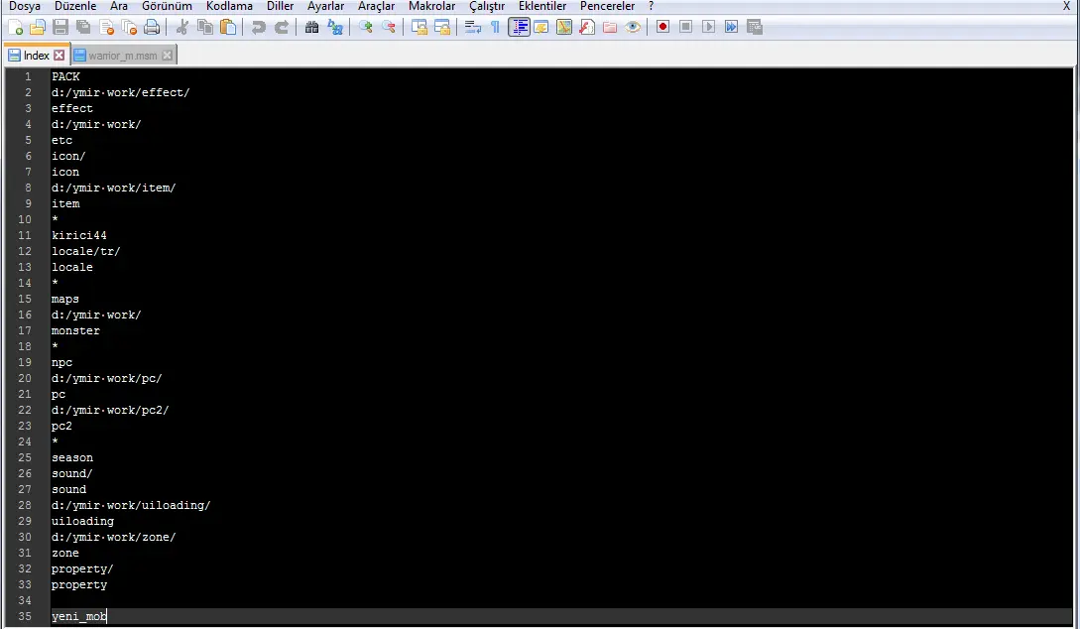
Task: Open a file using the folder icon
Action: tap(38, 28)
